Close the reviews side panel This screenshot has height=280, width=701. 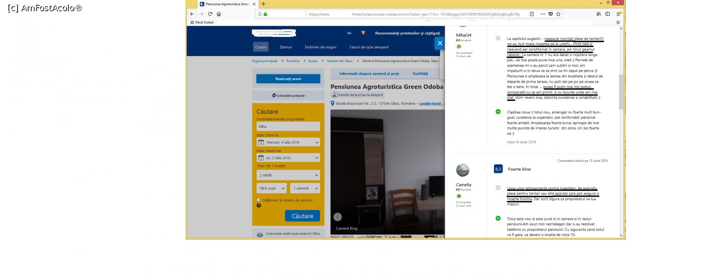pyautogui.click(x=440, y=43)
